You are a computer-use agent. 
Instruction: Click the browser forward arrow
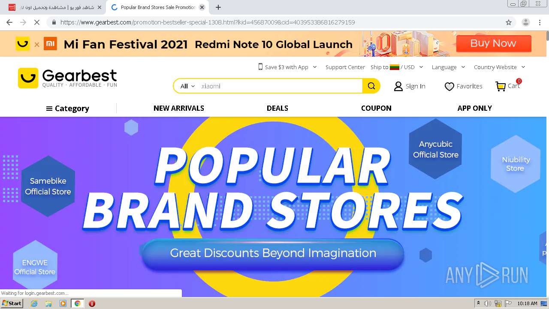click(23, 22)
